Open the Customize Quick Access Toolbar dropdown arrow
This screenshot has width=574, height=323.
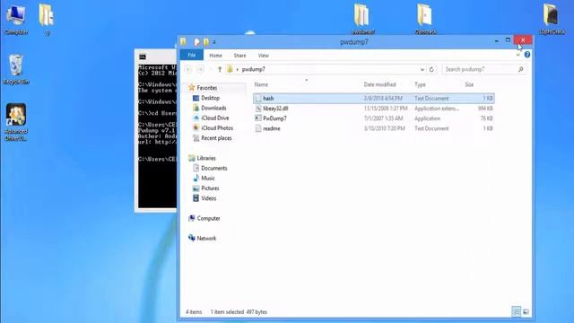(214, 42)
